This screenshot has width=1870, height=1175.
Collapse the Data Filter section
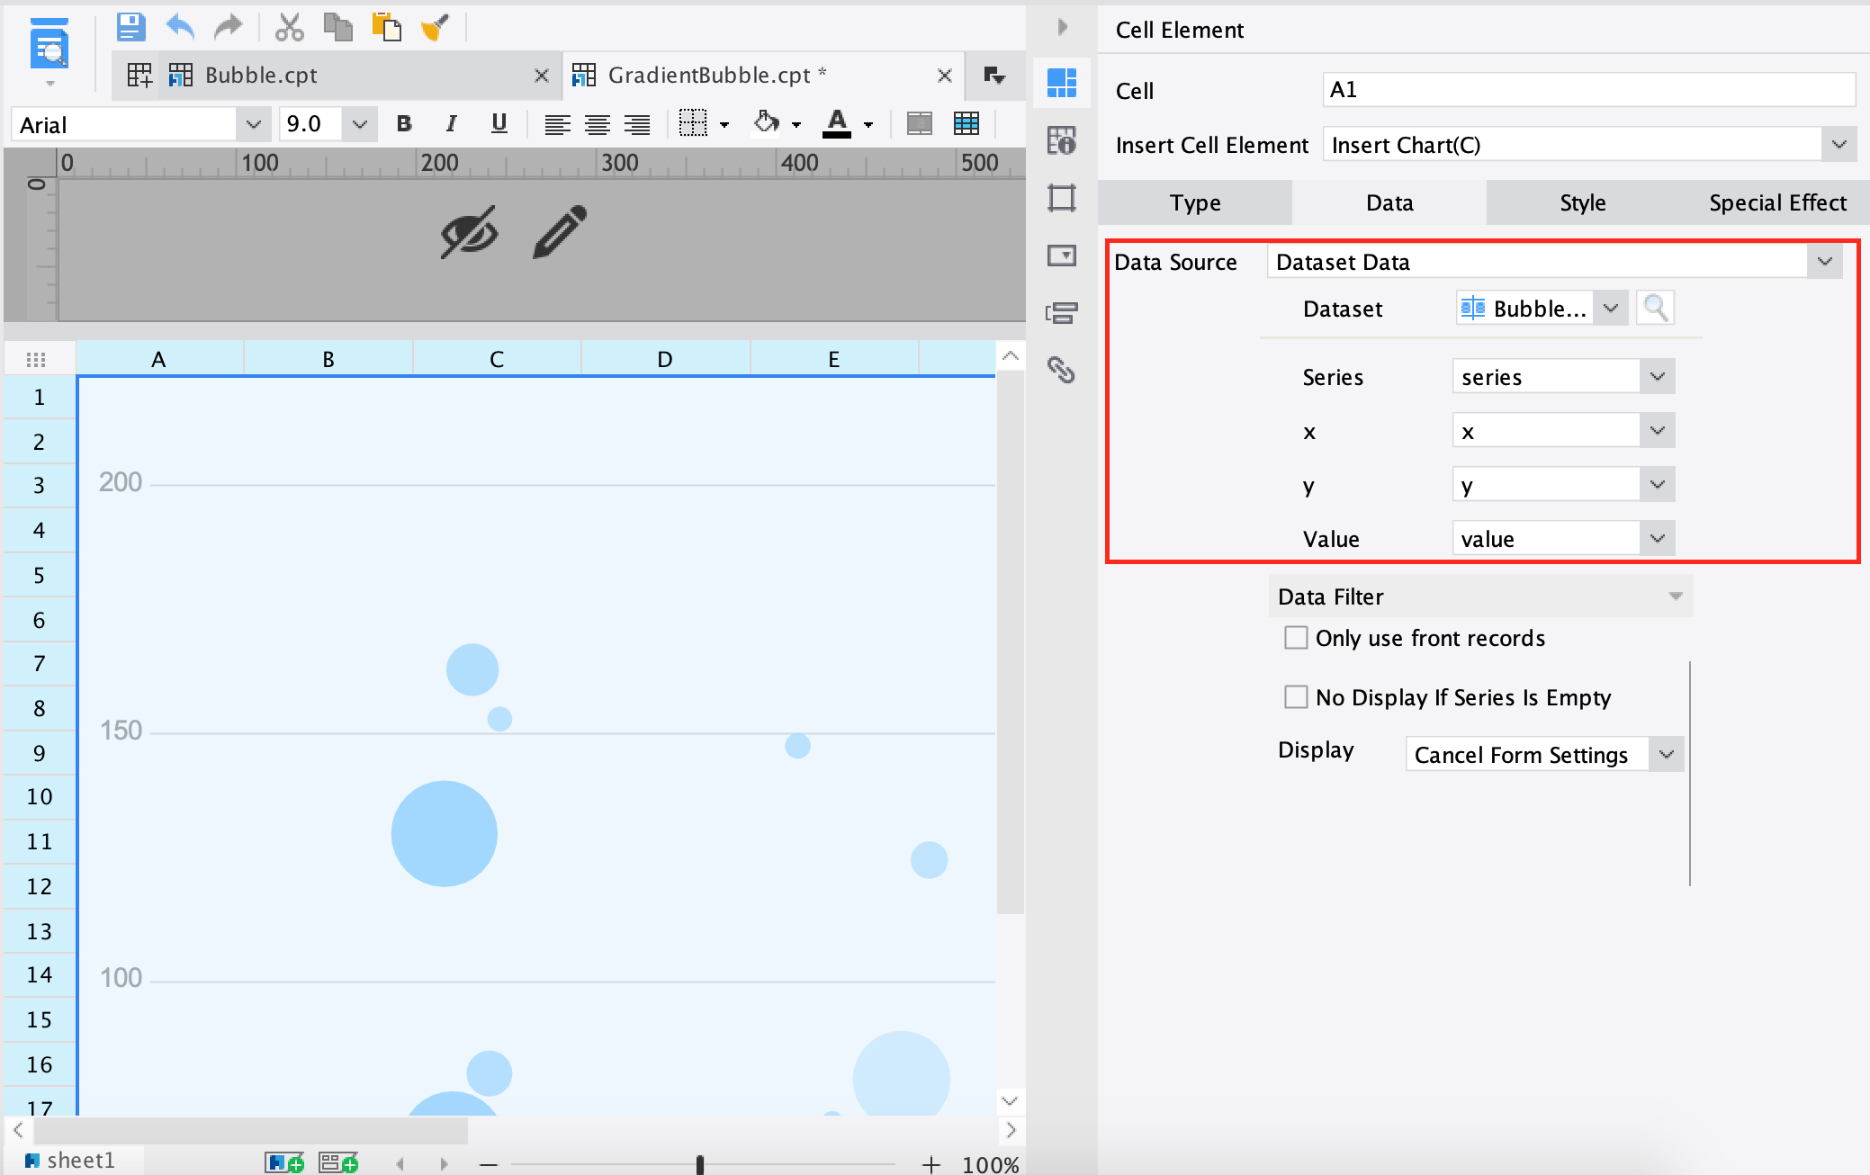point(1675,596)
